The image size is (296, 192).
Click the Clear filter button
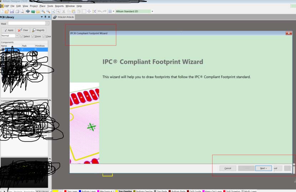click(23, 30)
